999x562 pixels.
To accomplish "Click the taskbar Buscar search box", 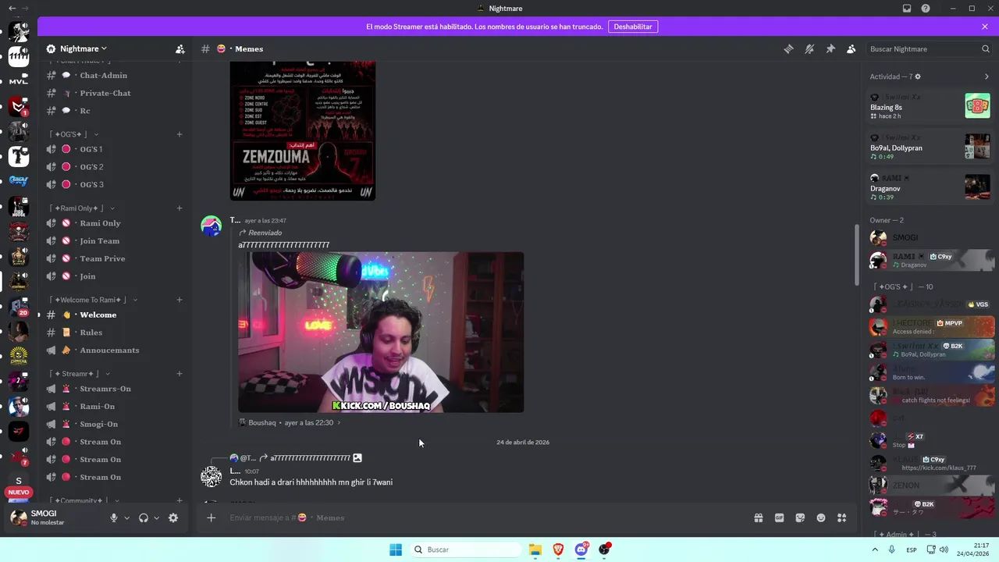I will (466, 550).
